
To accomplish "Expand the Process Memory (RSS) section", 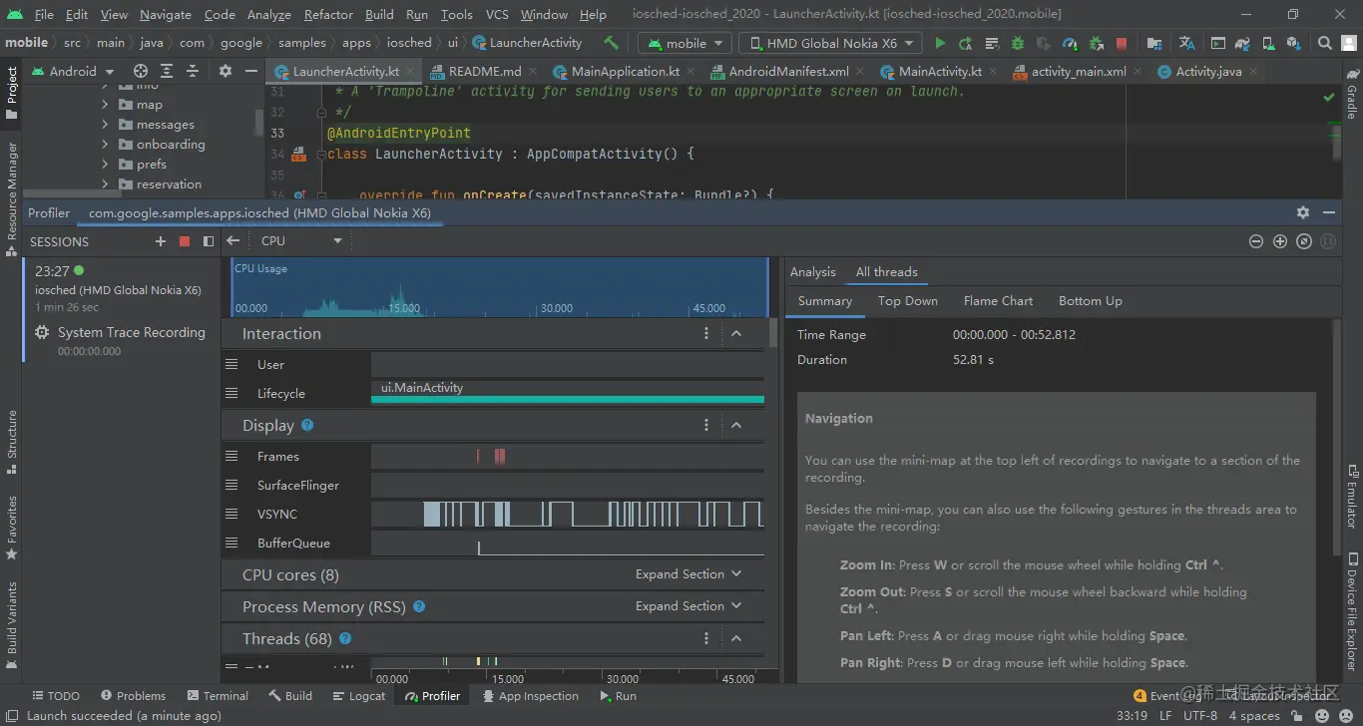I will [x=688, y=606].
